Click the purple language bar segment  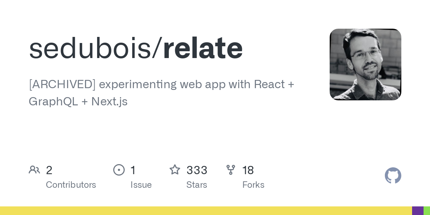click(x=417, y=211)
